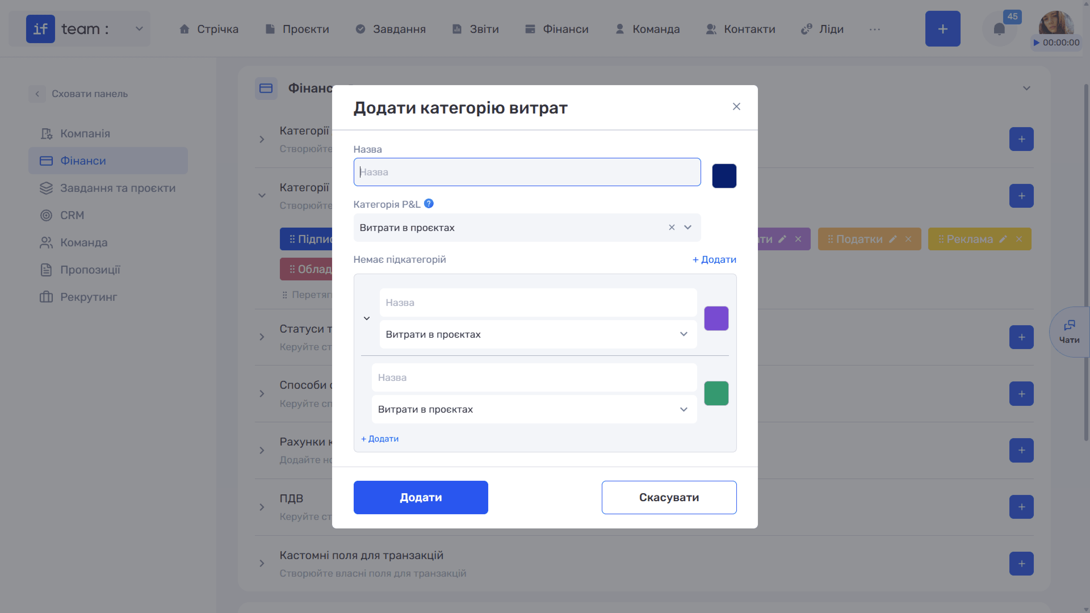This screenshot has width=1090, height=613.
Task: Select Пропозиції in the settings sidebar
Action: [108, 270]
